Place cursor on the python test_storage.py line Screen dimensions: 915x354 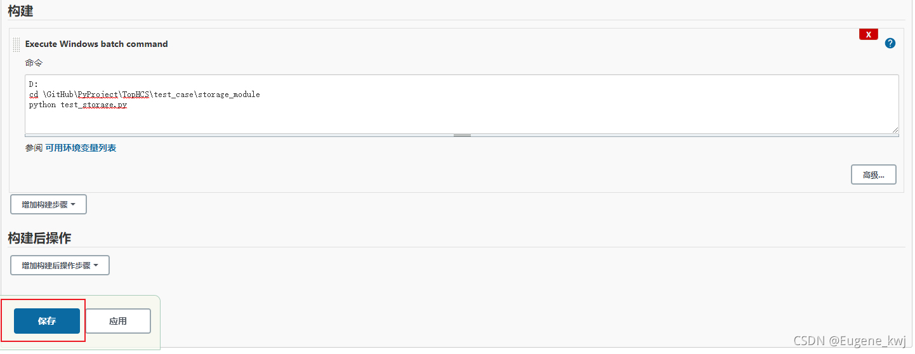tap(78, 105)
